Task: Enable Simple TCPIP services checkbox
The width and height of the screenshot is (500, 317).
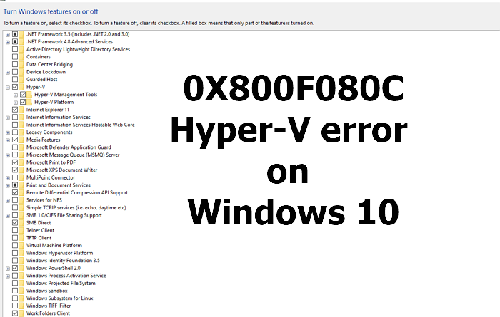Action: [15, 207]
